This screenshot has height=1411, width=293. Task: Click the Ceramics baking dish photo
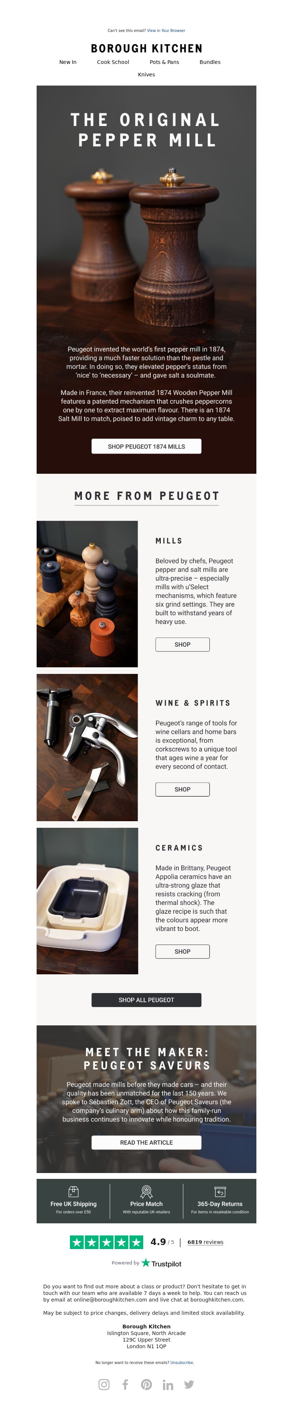click(x=88, y=901)
